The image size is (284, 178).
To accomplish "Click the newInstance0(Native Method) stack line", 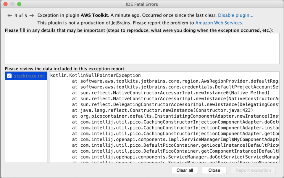I will coord(171,93).
